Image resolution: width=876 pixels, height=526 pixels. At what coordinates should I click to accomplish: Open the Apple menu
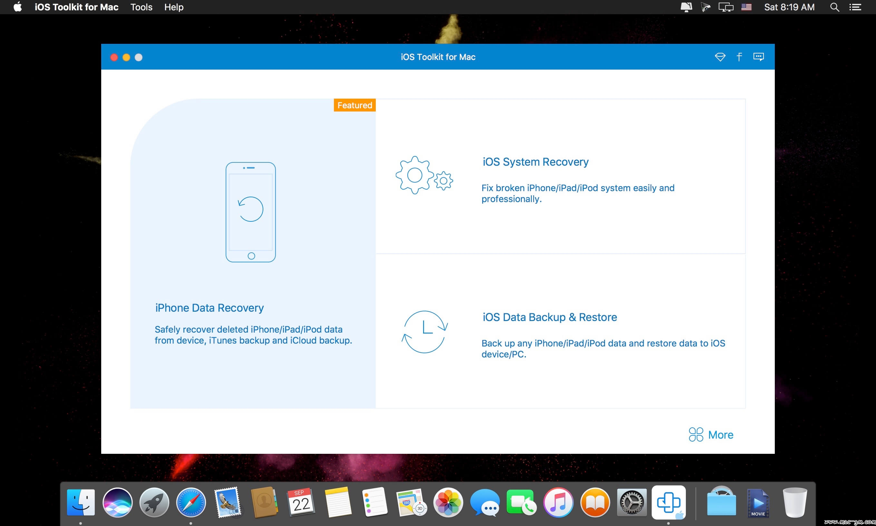[x=18, y=7]
